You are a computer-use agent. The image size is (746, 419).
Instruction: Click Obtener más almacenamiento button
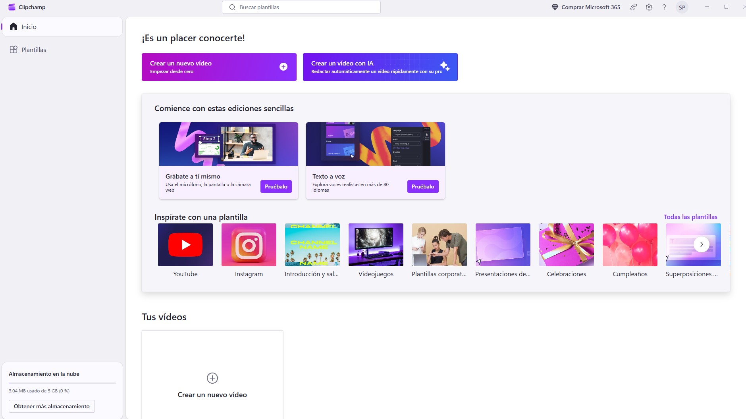pyautogui.click(x=52, y=406)
